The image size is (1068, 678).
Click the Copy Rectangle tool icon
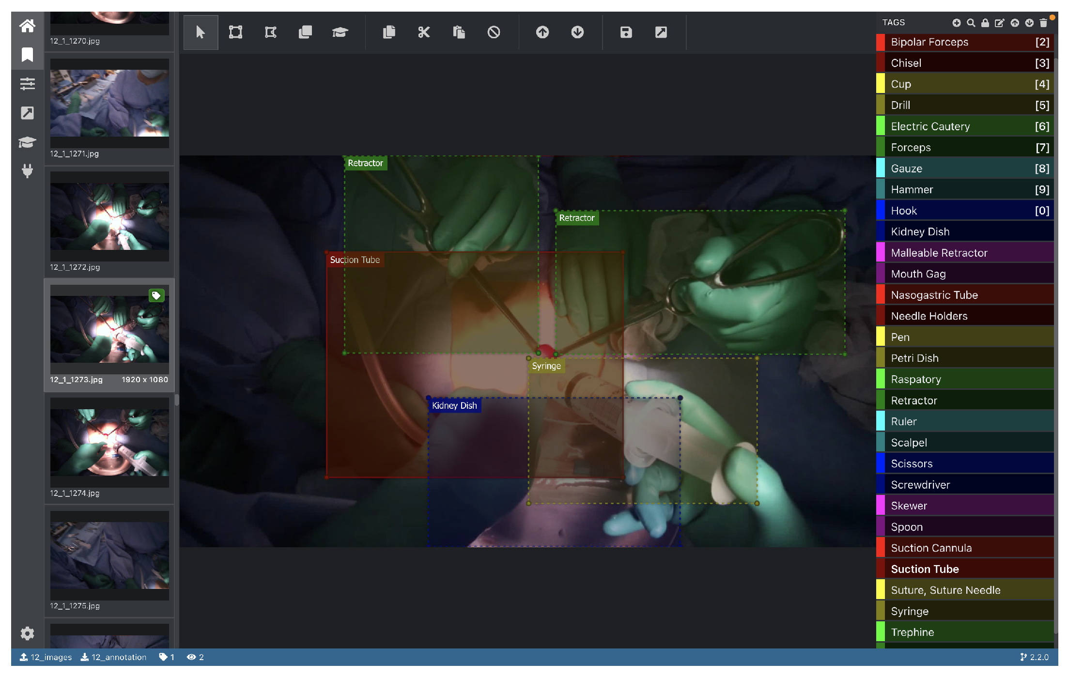305,32
